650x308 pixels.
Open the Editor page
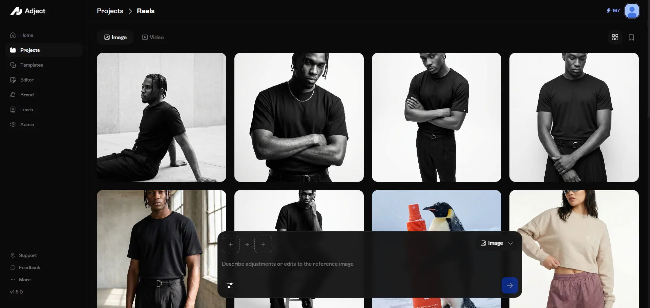(x=44, y=80)
